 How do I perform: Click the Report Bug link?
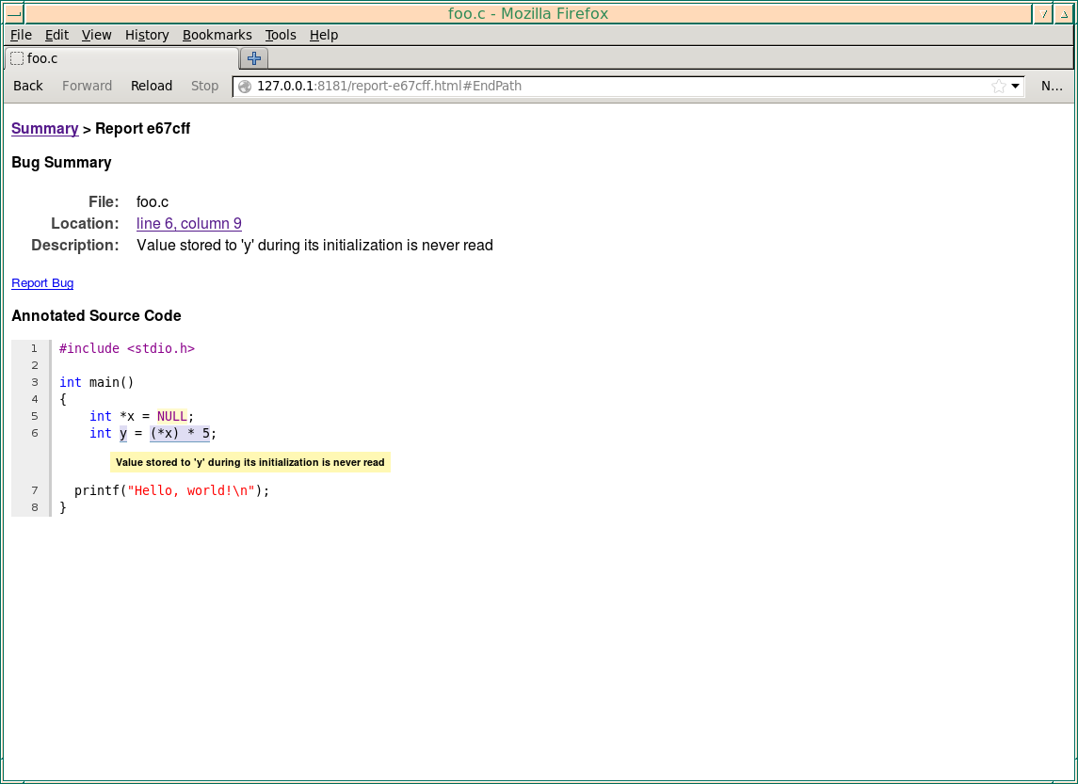(42, 283)
